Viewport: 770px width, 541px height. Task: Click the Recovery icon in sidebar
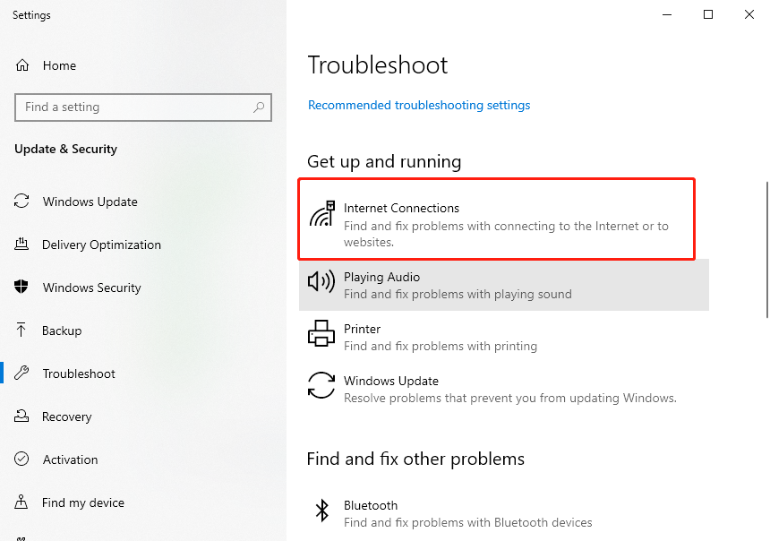(x=21, y=416)
